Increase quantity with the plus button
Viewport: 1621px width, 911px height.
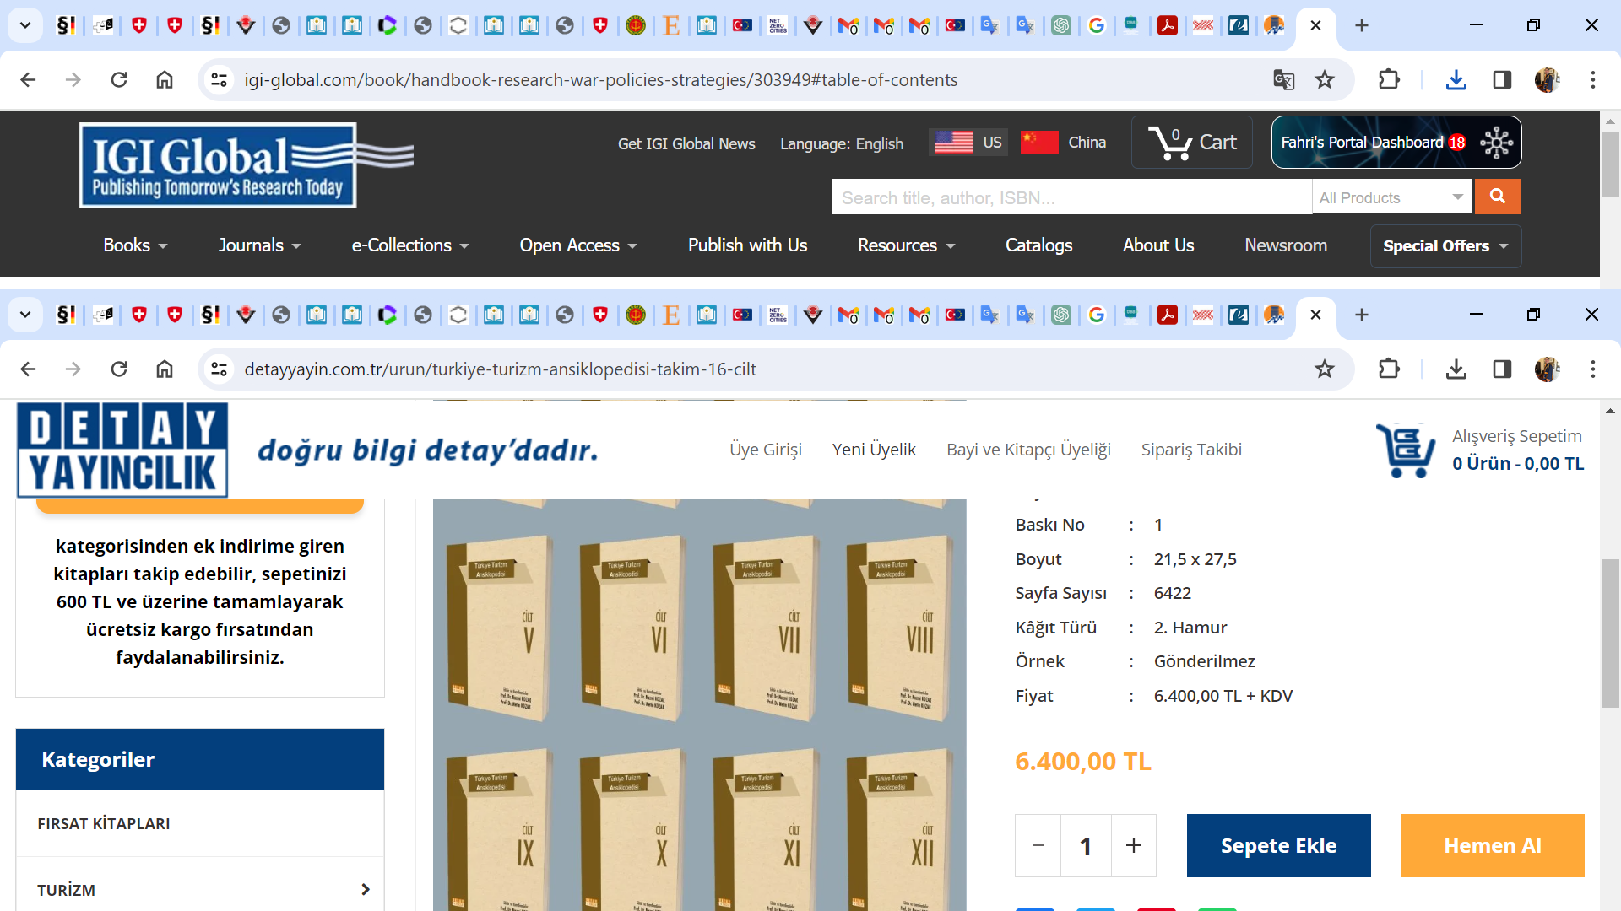point(1134,845)
